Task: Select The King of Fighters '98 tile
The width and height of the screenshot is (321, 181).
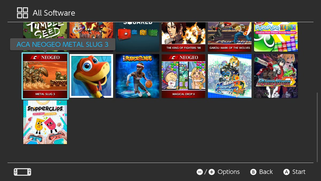Action: tap(184, 37)
